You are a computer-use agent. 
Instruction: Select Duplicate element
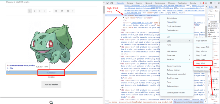coord(174,26)
